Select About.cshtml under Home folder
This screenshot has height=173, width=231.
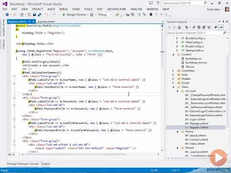click(198, 136)
